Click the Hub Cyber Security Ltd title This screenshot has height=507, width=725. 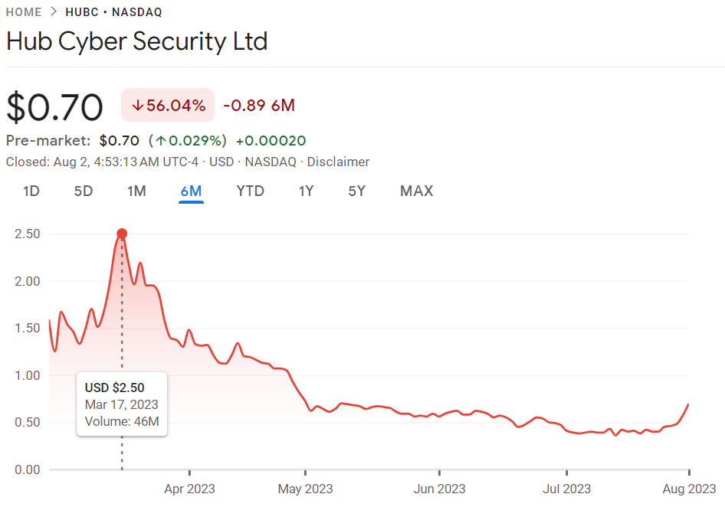click(x=136, y=41)
